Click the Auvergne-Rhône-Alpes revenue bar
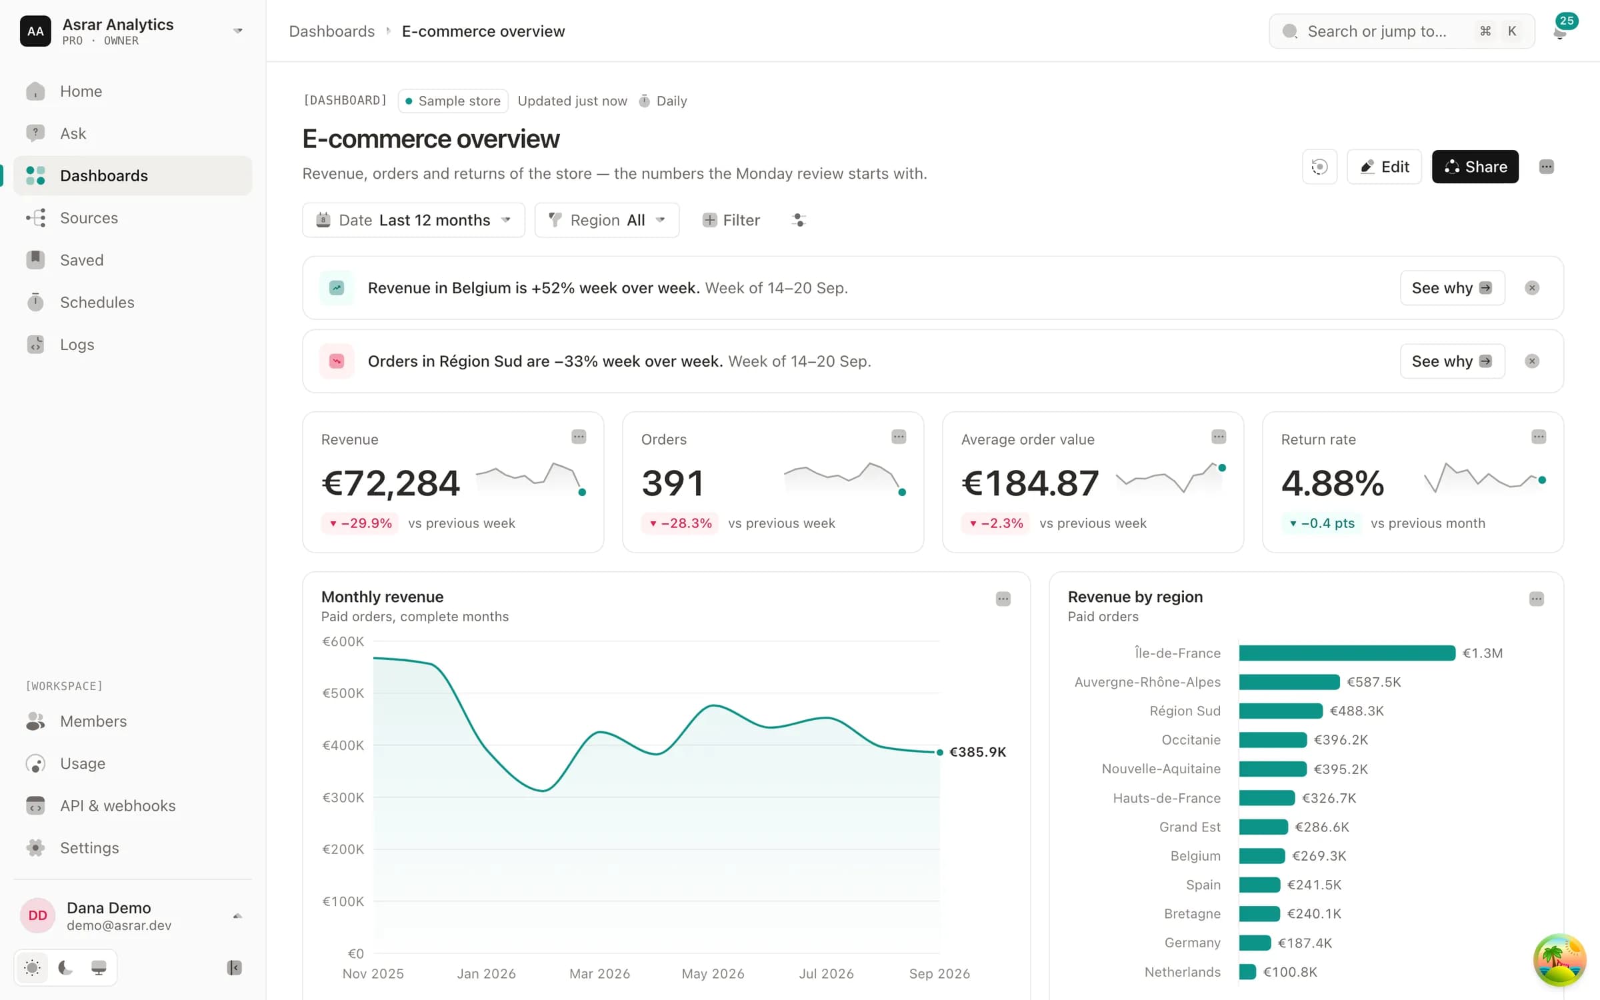Viewport: 1600px width, 1000px height. pyautogui.click(x=1289, y=682)
